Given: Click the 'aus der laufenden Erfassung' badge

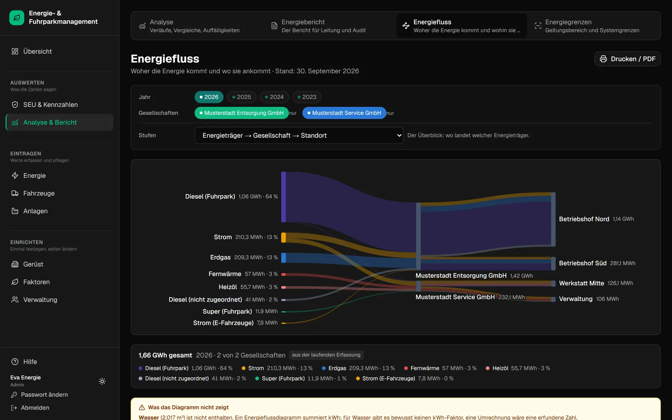Looking at the screenshot, I should coord(326,355).
